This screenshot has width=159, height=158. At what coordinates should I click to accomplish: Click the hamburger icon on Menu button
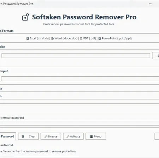coord(92,137)
